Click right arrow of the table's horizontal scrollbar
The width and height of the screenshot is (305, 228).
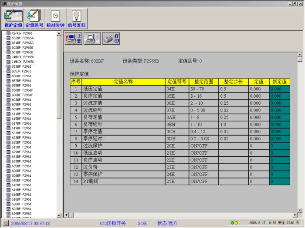pos(295,215)
